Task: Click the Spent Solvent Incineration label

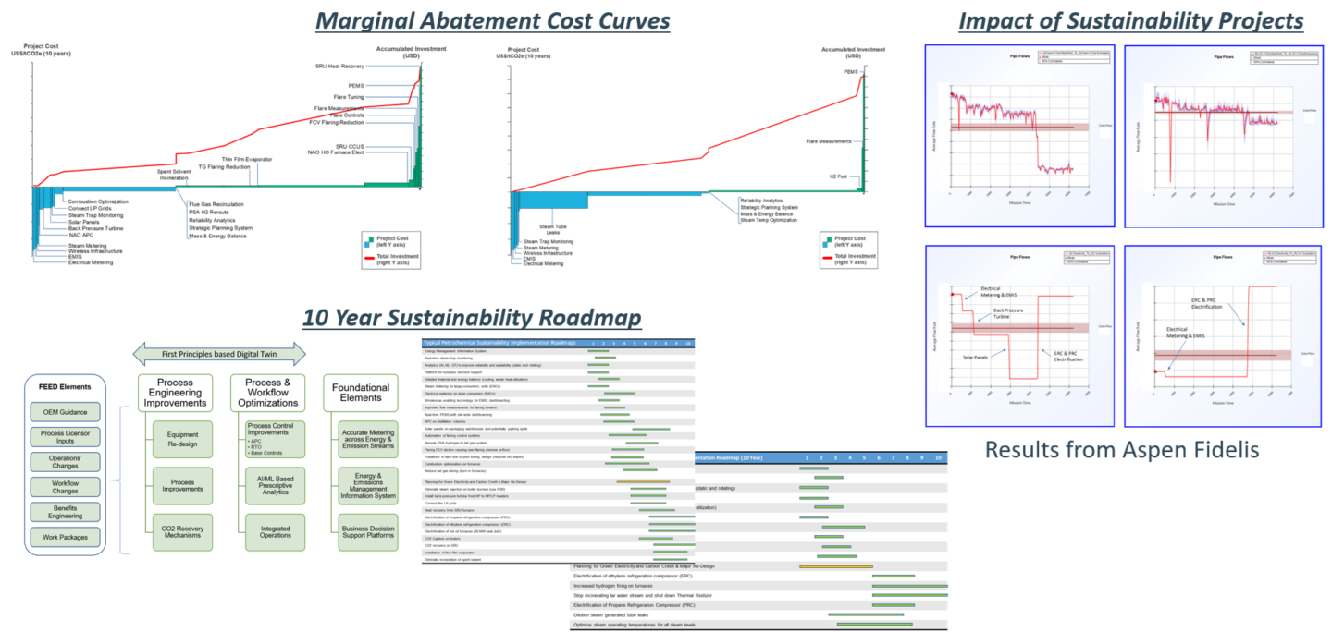Action: [174, 175]
